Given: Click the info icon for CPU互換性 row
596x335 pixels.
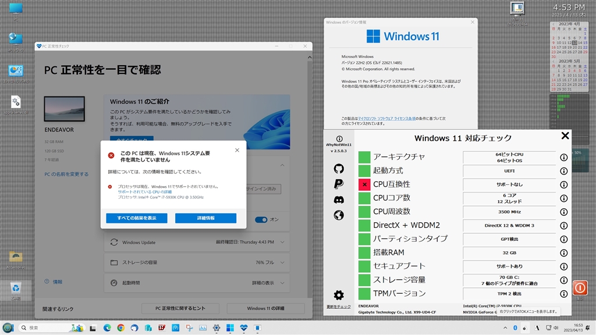Looking at the screenshot, I should pyautogui.click(x=563, y=184).
